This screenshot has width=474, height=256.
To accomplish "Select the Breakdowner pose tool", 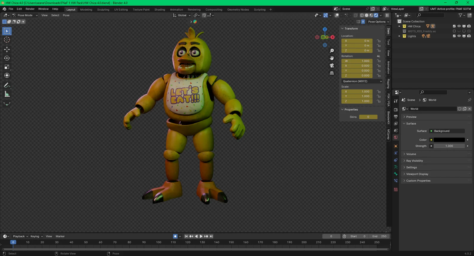I will (7, 104).
